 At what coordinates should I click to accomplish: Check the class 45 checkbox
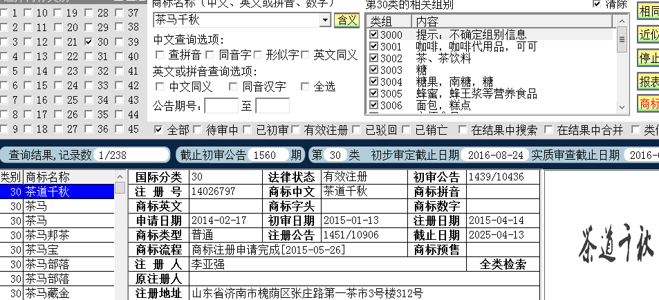point(120,129)
